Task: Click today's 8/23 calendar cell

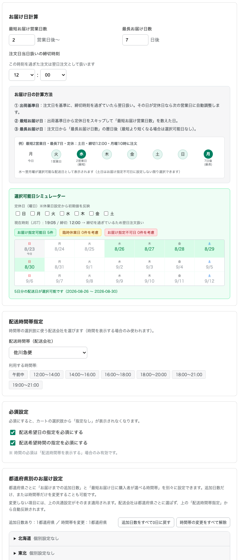Action: pos(29,249)
